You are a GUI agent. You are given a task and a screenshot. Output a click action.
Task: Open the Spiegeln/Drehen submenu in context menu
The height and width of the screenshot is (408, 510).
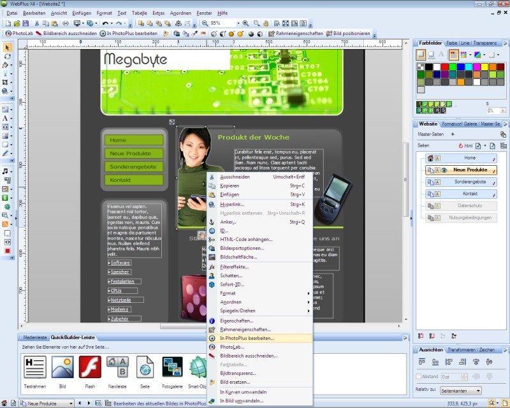tap(259, 310)
